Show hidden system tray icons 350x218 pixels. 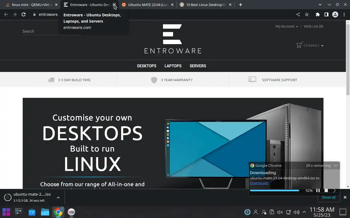[304, 212]
